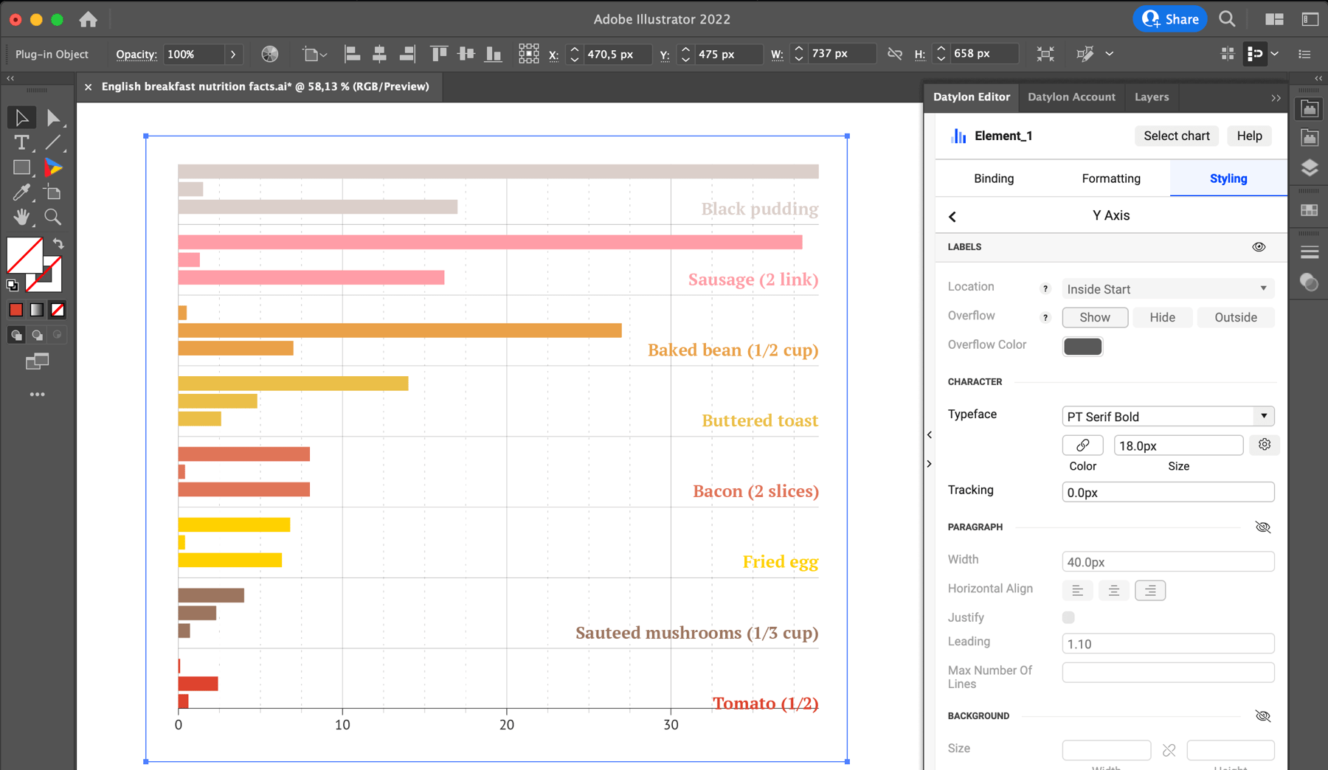The width and height of the screenshot is (1328, 770).
Task: Toggle visibility of the Y Axis labels
Action: point(1259,246)
